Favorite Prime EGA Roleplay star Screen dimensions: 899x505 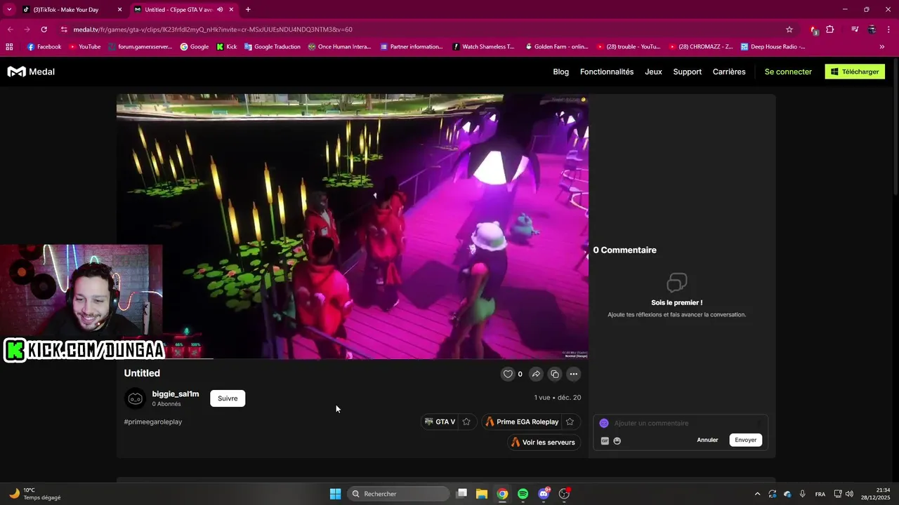click(570, 422)
